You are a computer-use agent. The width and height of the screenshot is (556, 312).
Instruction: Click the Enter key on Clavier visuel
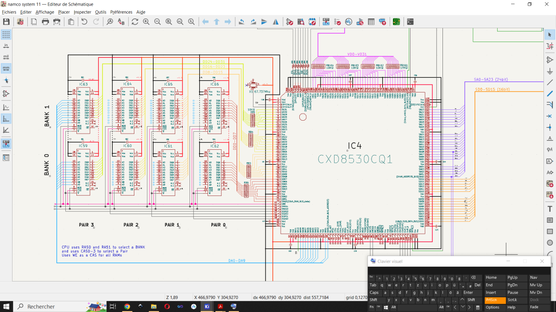pyautogui.click(x=472, y=292)
